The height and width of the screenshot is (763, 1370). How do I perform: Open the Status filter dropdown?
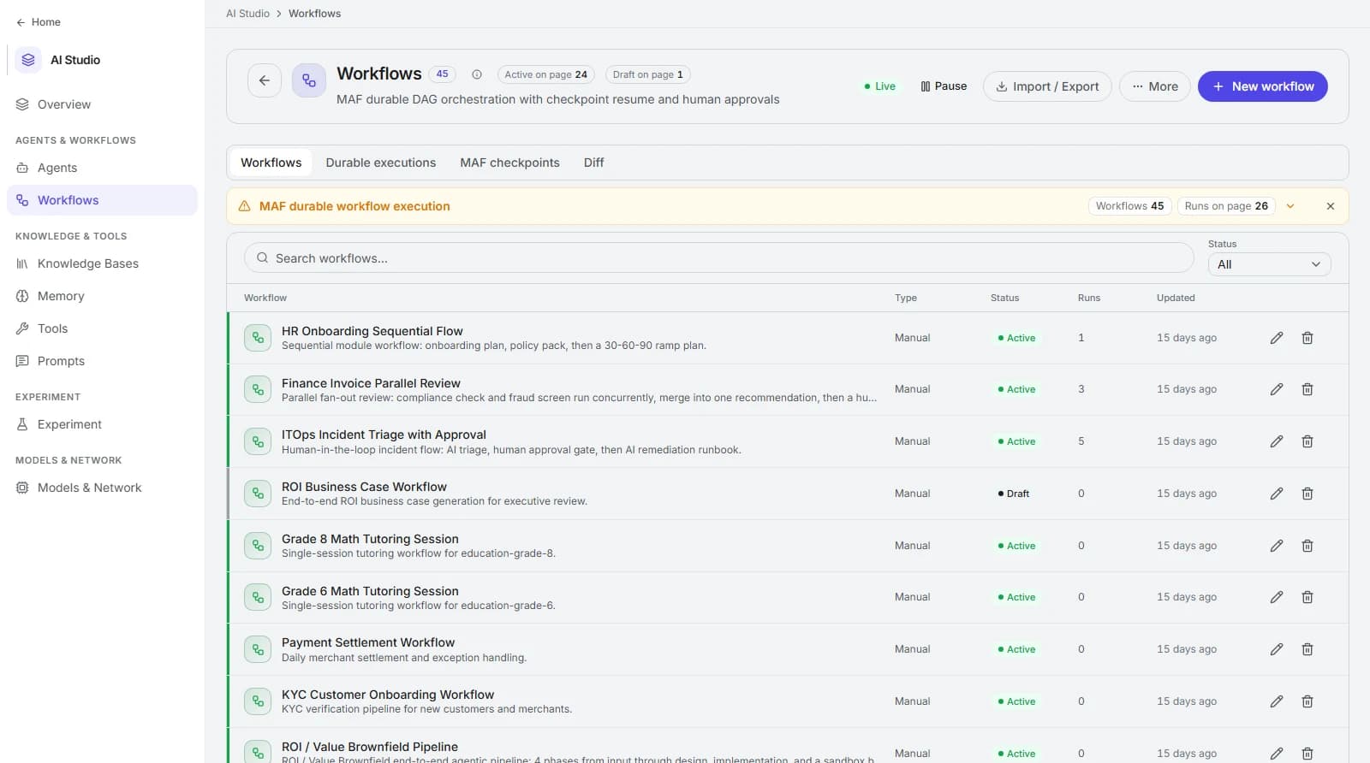pyautogui.click(x=1269, y=264)
